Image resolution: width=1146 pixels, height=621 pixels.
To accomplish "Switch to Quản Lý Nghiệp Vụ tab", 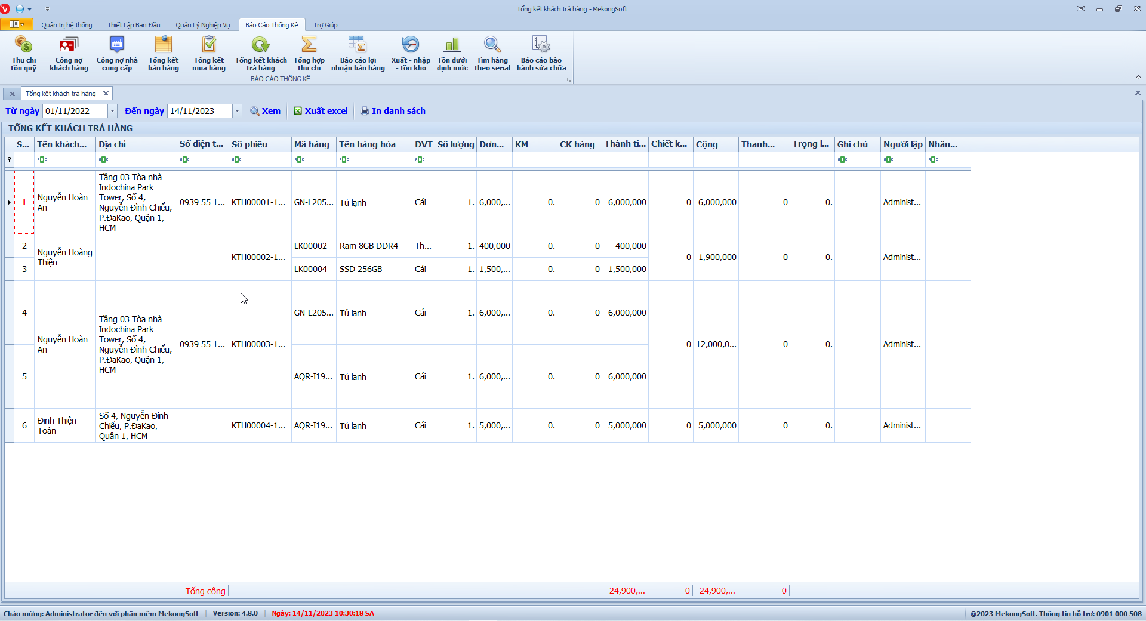I will pyautogui.click(x=202, y=25).
